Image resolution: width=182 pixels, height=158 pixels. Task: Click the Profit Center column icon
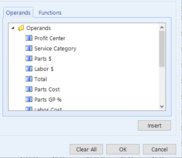pos(29,38)
